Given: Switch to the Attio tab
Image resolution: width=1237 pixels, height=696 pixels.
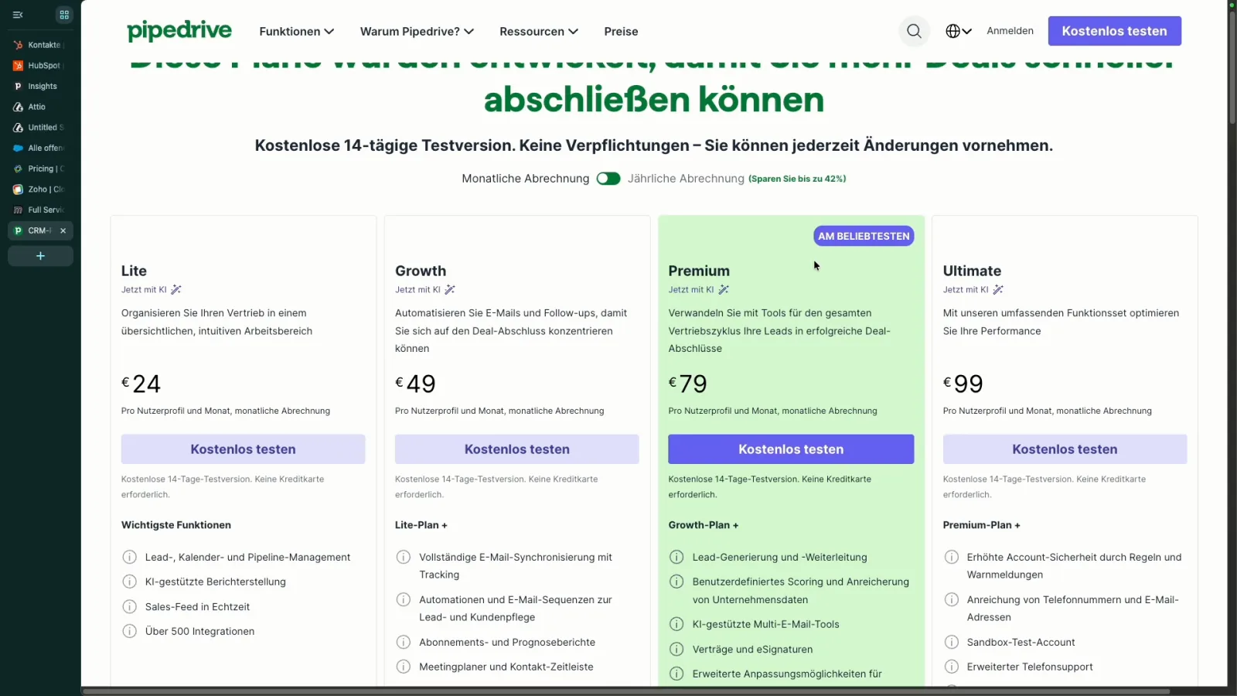Looking at the screenshot, I should click(x=40, y=107).
